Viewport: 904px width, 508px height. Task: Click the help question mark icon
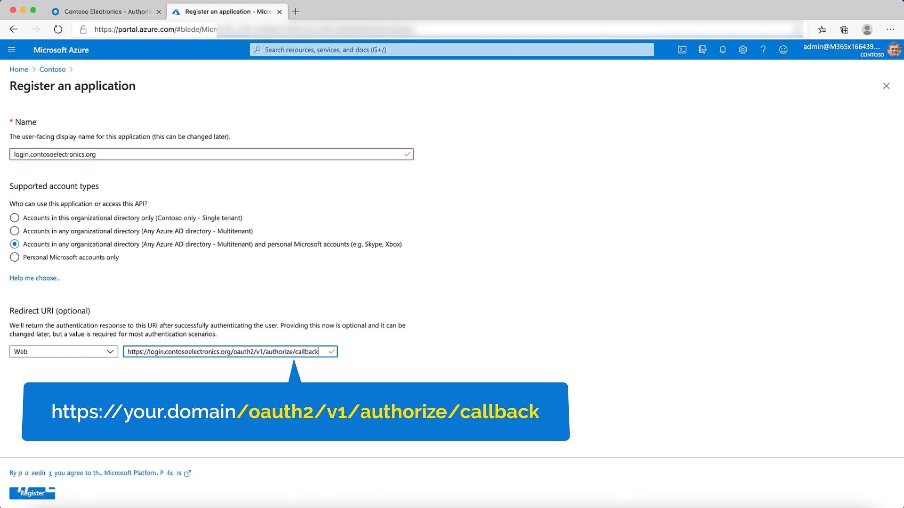click(763, 50)
